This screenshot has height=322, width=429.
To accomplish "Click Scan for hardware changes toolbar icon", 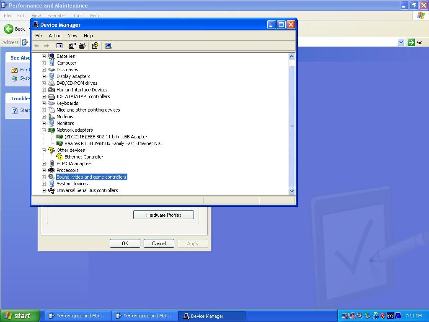I will [108, 46].
